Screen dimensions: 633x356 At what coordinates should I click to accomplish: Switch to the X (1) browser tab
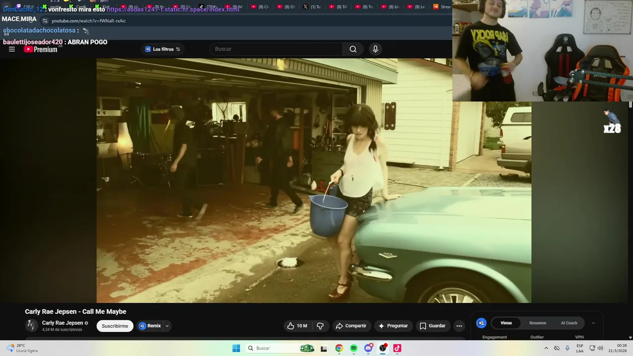coord(312,7)
